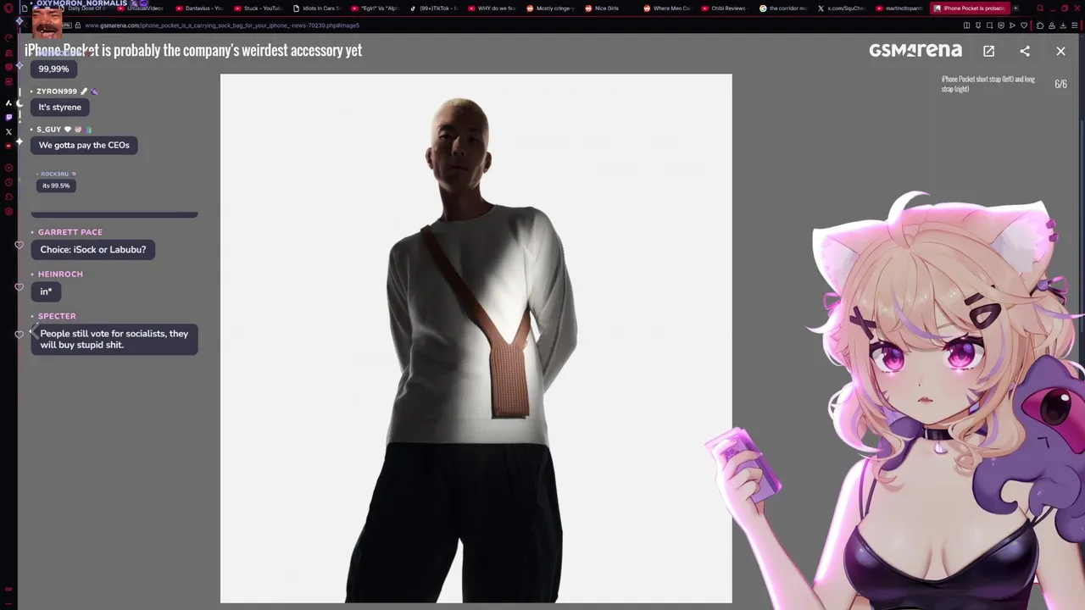Click the send flow arrow icon

pyautogui.click(x=1012, y=25)
